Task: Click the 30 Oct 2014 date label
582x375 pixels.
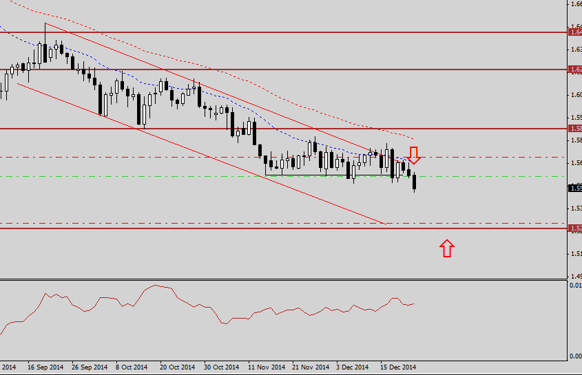Action: point(222,367)
